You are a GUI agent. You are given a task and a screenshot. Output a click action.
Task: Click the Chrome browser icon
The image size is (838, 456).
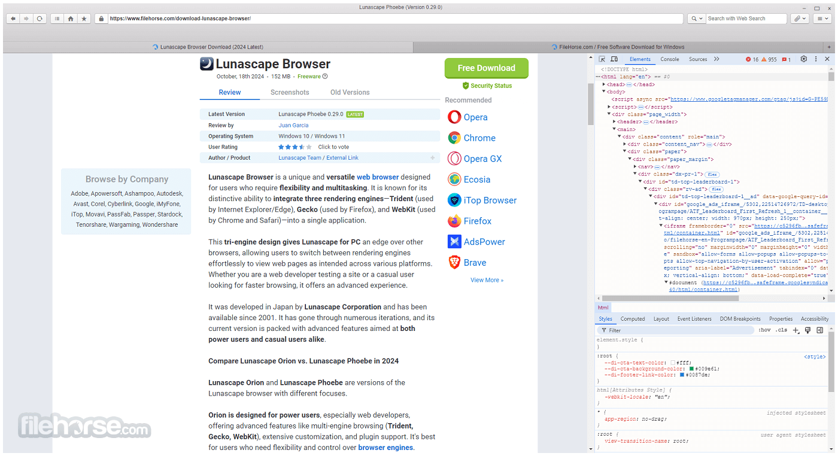pos(454,138)
